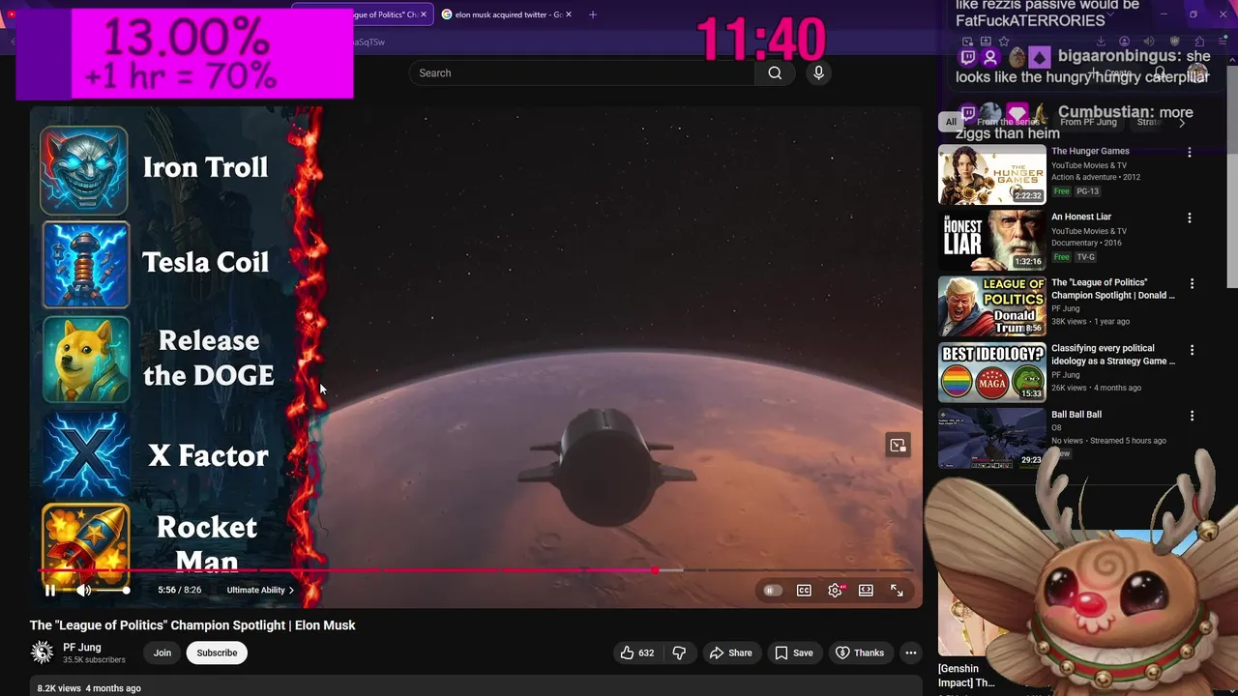Toggle the autoplay switch
Screen dimensions: 1238x696
pyautogui.click(x=772, y=591)
